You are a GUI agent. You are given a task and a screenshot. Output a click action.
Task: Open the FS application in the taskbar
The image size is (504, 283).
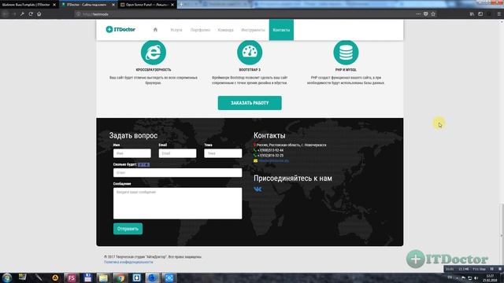click(x=71, y=277)
